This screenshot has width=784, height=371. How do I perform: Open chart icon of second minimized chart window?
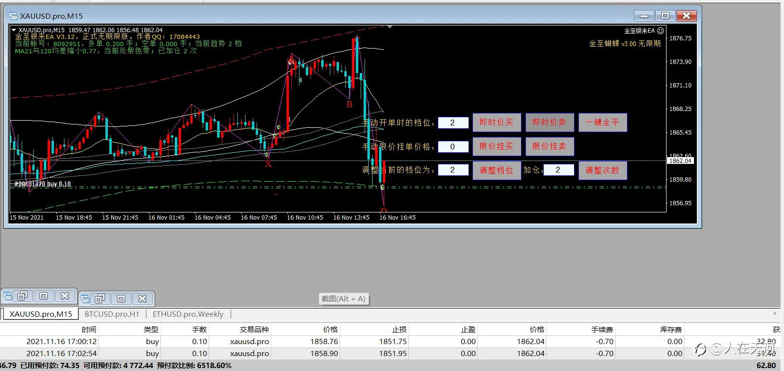click(85, 299)
